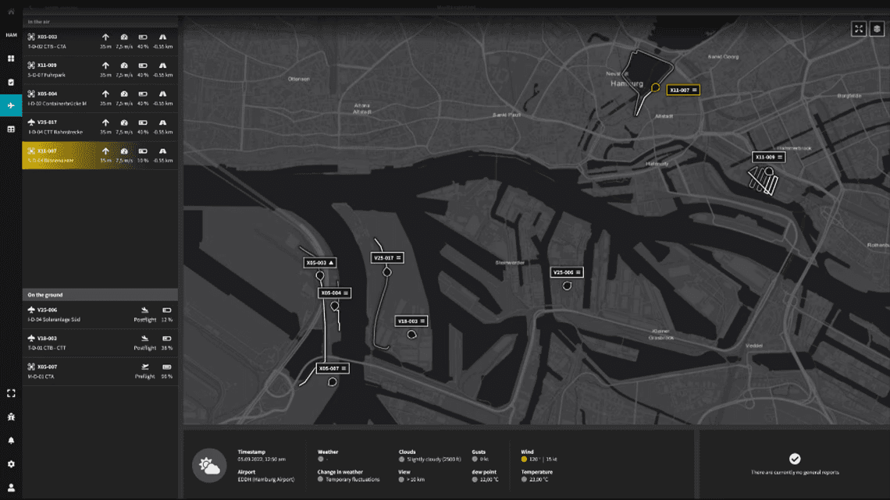Open the table view sidebar icon
This screenshot has height=500, width=890.
[11, 129]
